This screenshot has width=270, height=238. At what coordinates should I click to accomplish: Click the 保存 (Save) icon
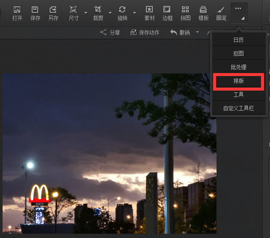35,13
